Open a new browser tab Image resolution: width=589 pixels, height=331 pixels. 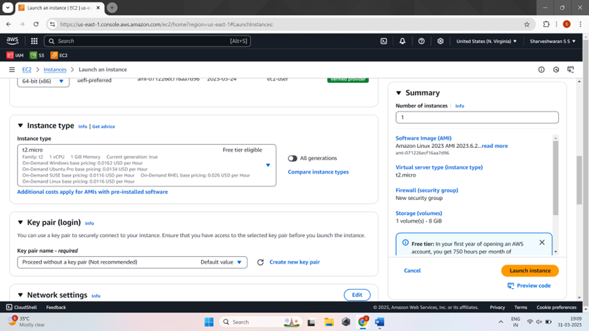point(112,8)
